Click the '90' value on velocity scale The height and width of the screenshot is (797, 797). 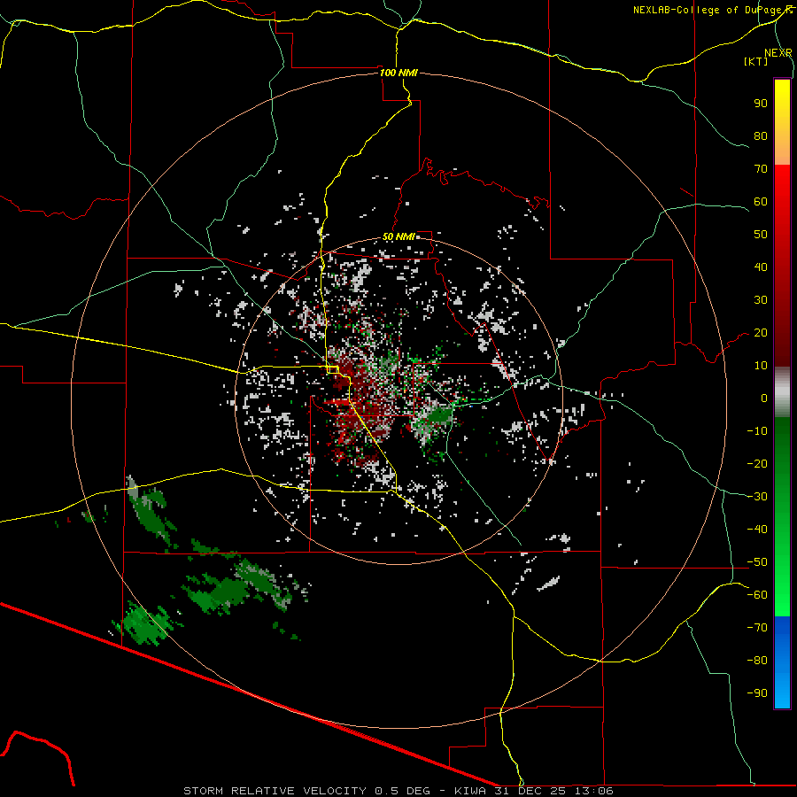[x=761, y=104]
